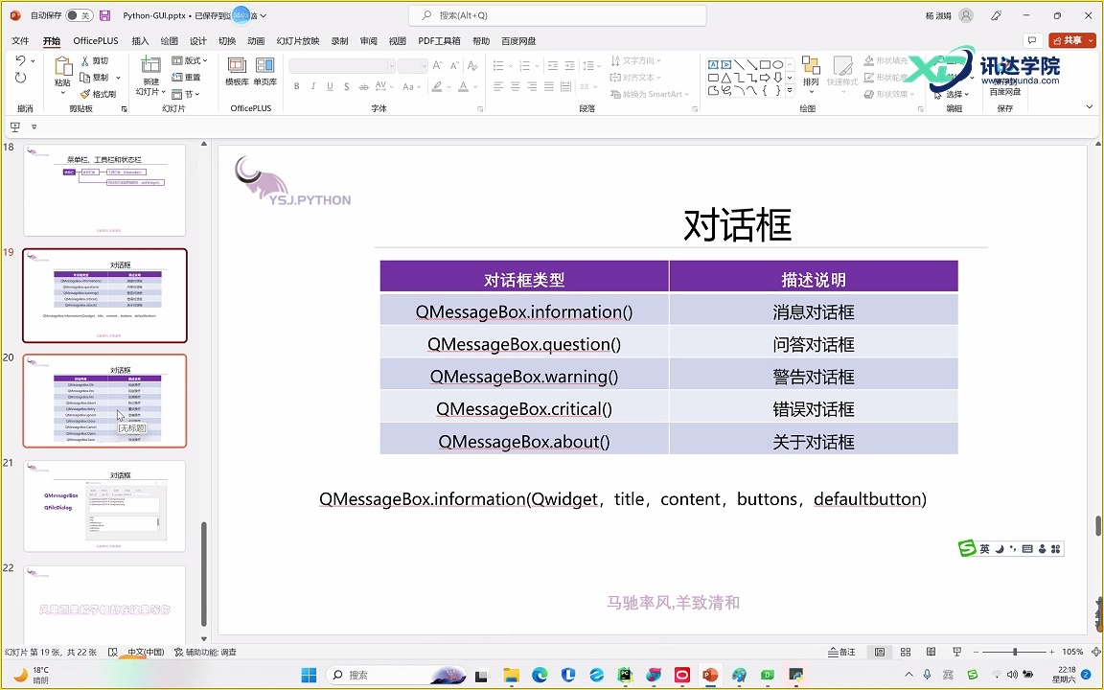
Task: Click the 排列 Arrange icon
Action: tap(811, 72)
